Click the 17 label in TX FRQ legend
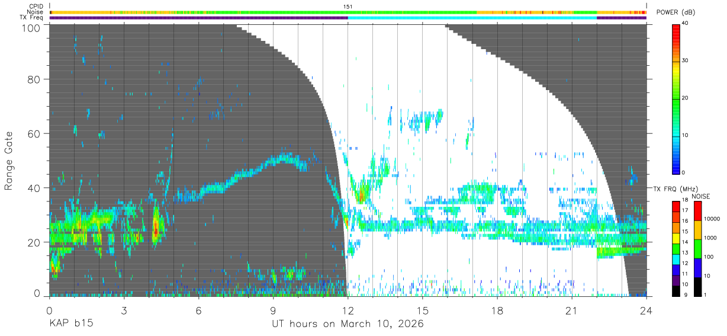Image resolution: width=727 pixels, height=336 pixels. point(685,210)
